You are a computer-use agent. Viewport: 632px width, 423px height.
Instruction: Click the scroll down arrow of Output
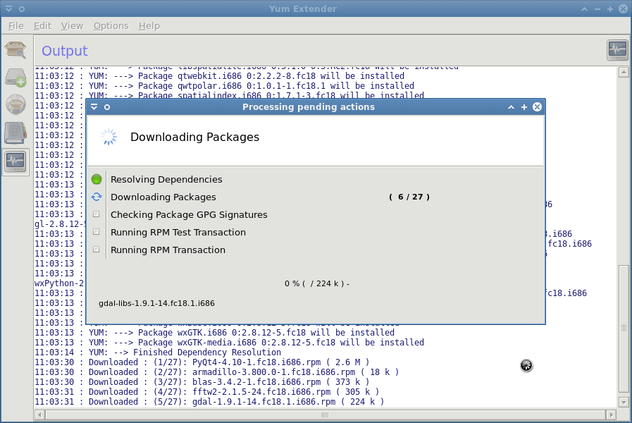[624, 402]
